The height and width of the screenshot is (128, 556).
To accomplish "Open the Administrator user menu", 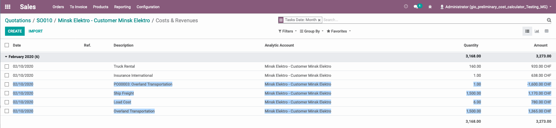I will click(496, 7).
